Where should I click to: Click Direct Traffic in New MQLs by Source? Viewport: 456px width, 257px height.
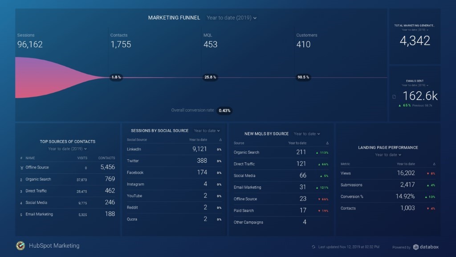click(281, 164)
